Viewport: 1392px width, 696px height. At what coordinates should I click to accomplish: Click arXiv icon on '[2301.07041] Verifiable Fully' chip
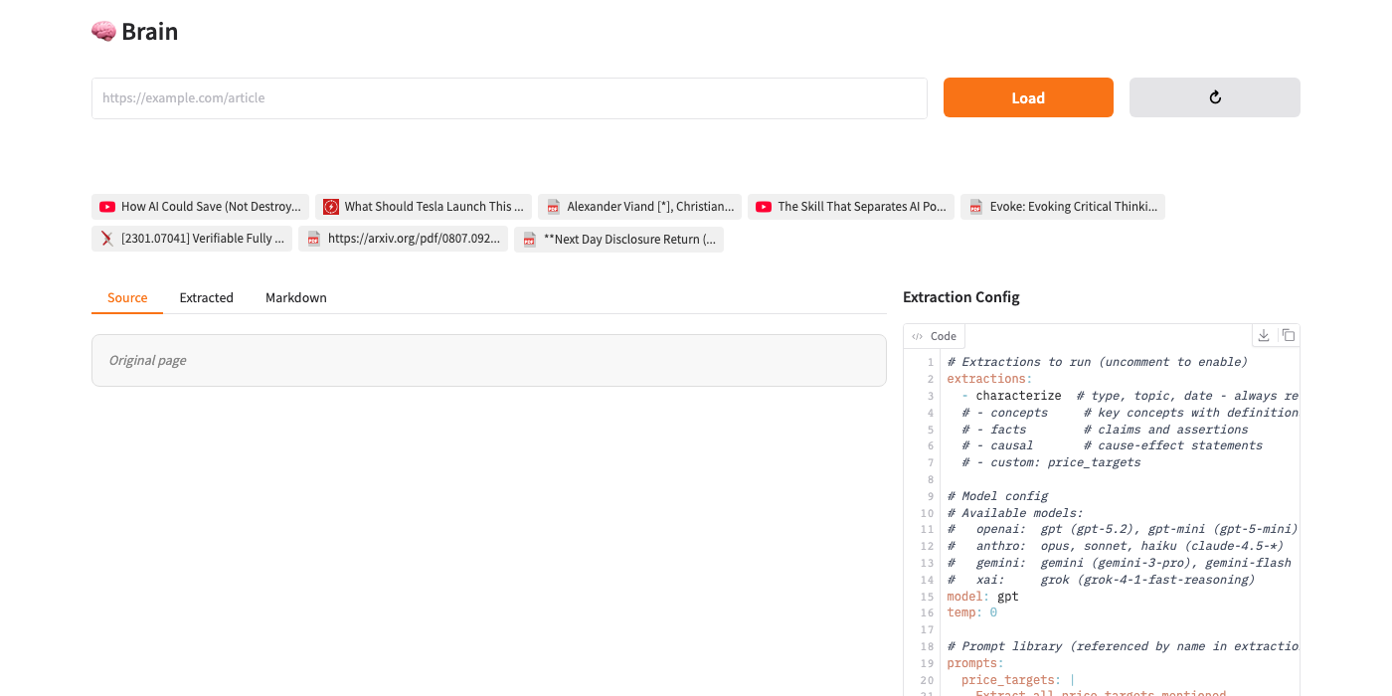point(107,239)
